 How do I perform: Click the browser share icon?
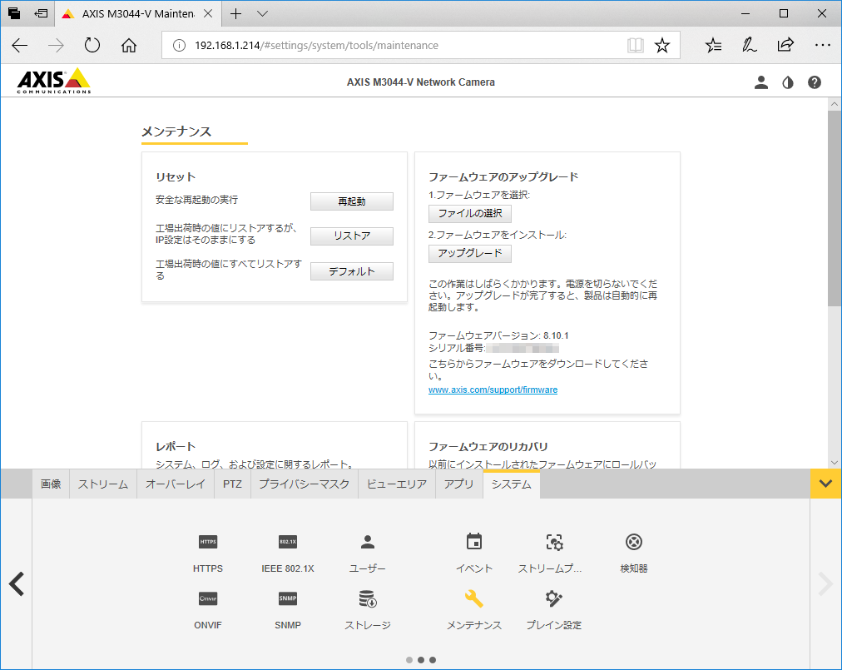785,45
